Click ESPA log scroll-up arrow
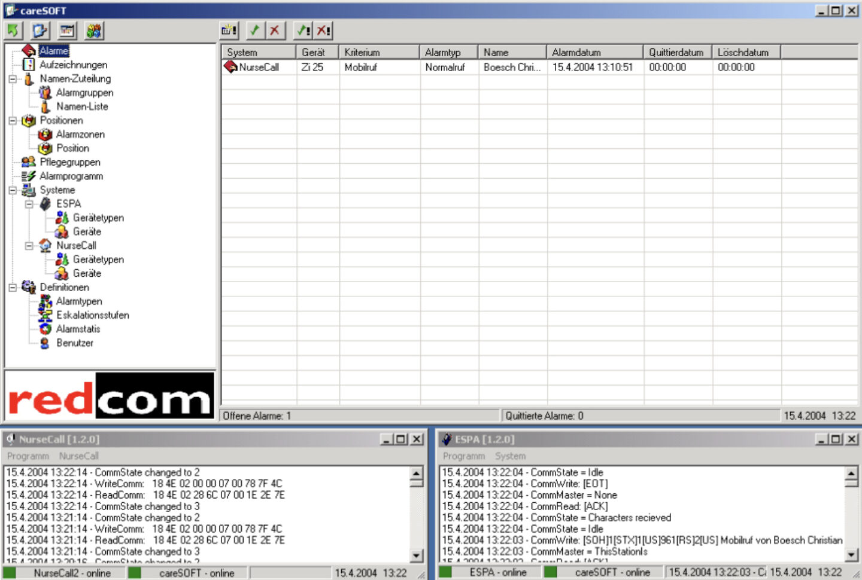 tap(852, 474)
